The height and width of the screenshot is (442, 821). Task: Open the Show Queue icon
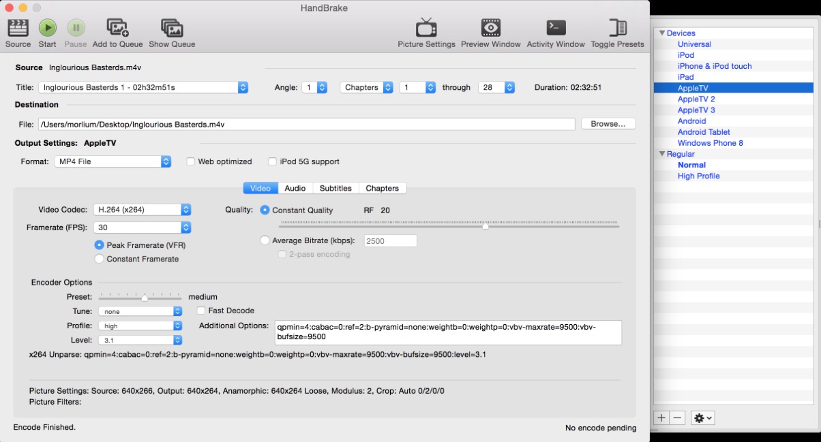pyautogui.click(x=172, y=28)
